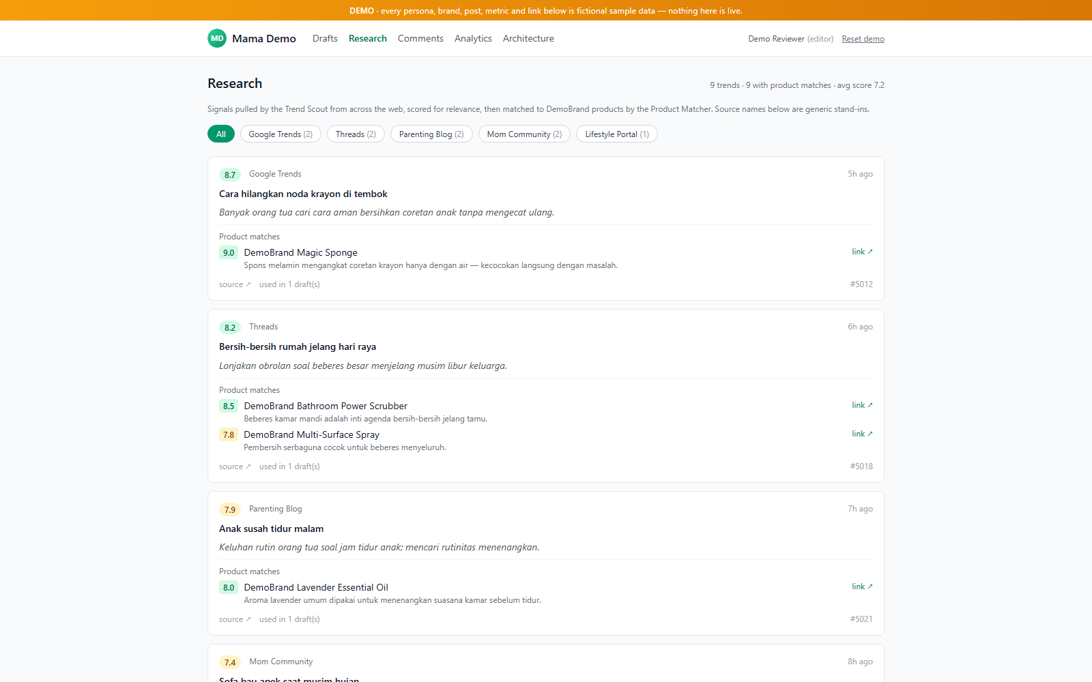
Task: Click the '8h ago' timestamp
Action: point(860,662)
